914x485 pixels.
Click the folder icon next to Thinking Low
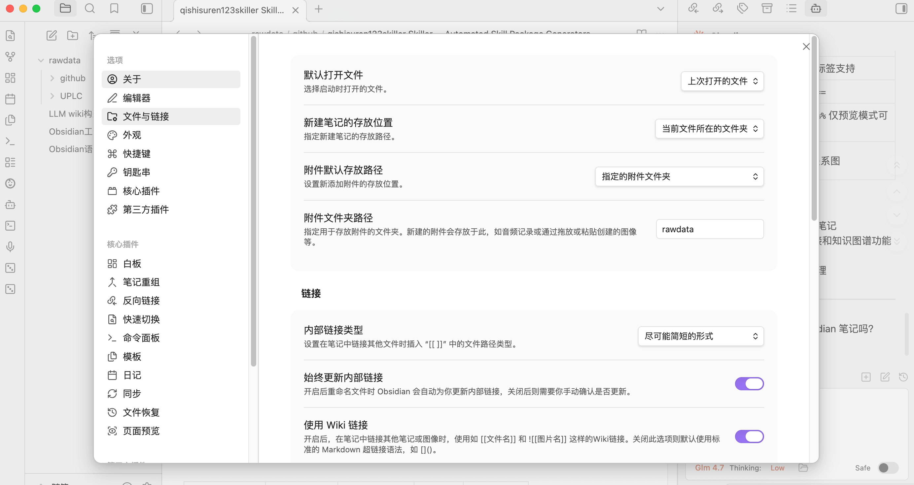[x=803, y=468]
